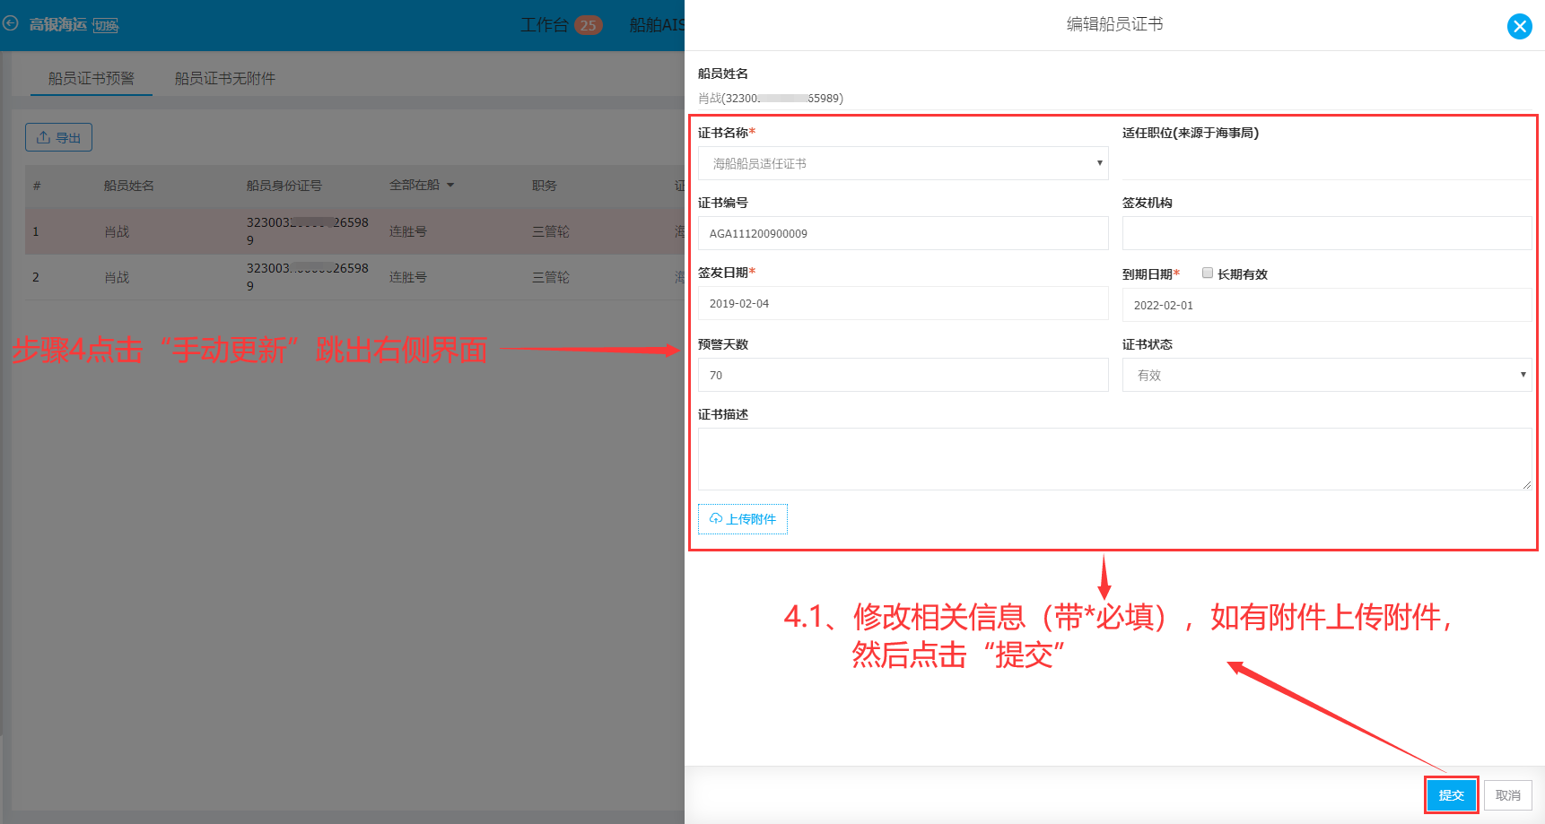1545x824 pixels.
Task: Click 三管轮 position in row 1
Action: click(551, 231)
